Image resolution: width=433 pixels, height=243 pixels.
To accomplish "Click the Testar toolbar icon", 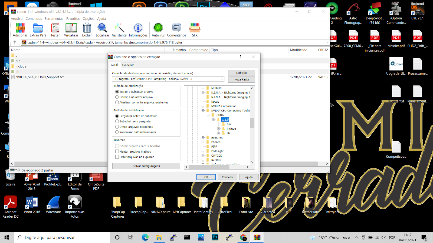I will (55, 30).
